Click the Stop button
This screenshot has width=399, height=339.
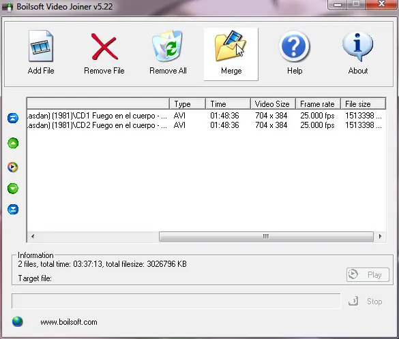pos(366,302)
